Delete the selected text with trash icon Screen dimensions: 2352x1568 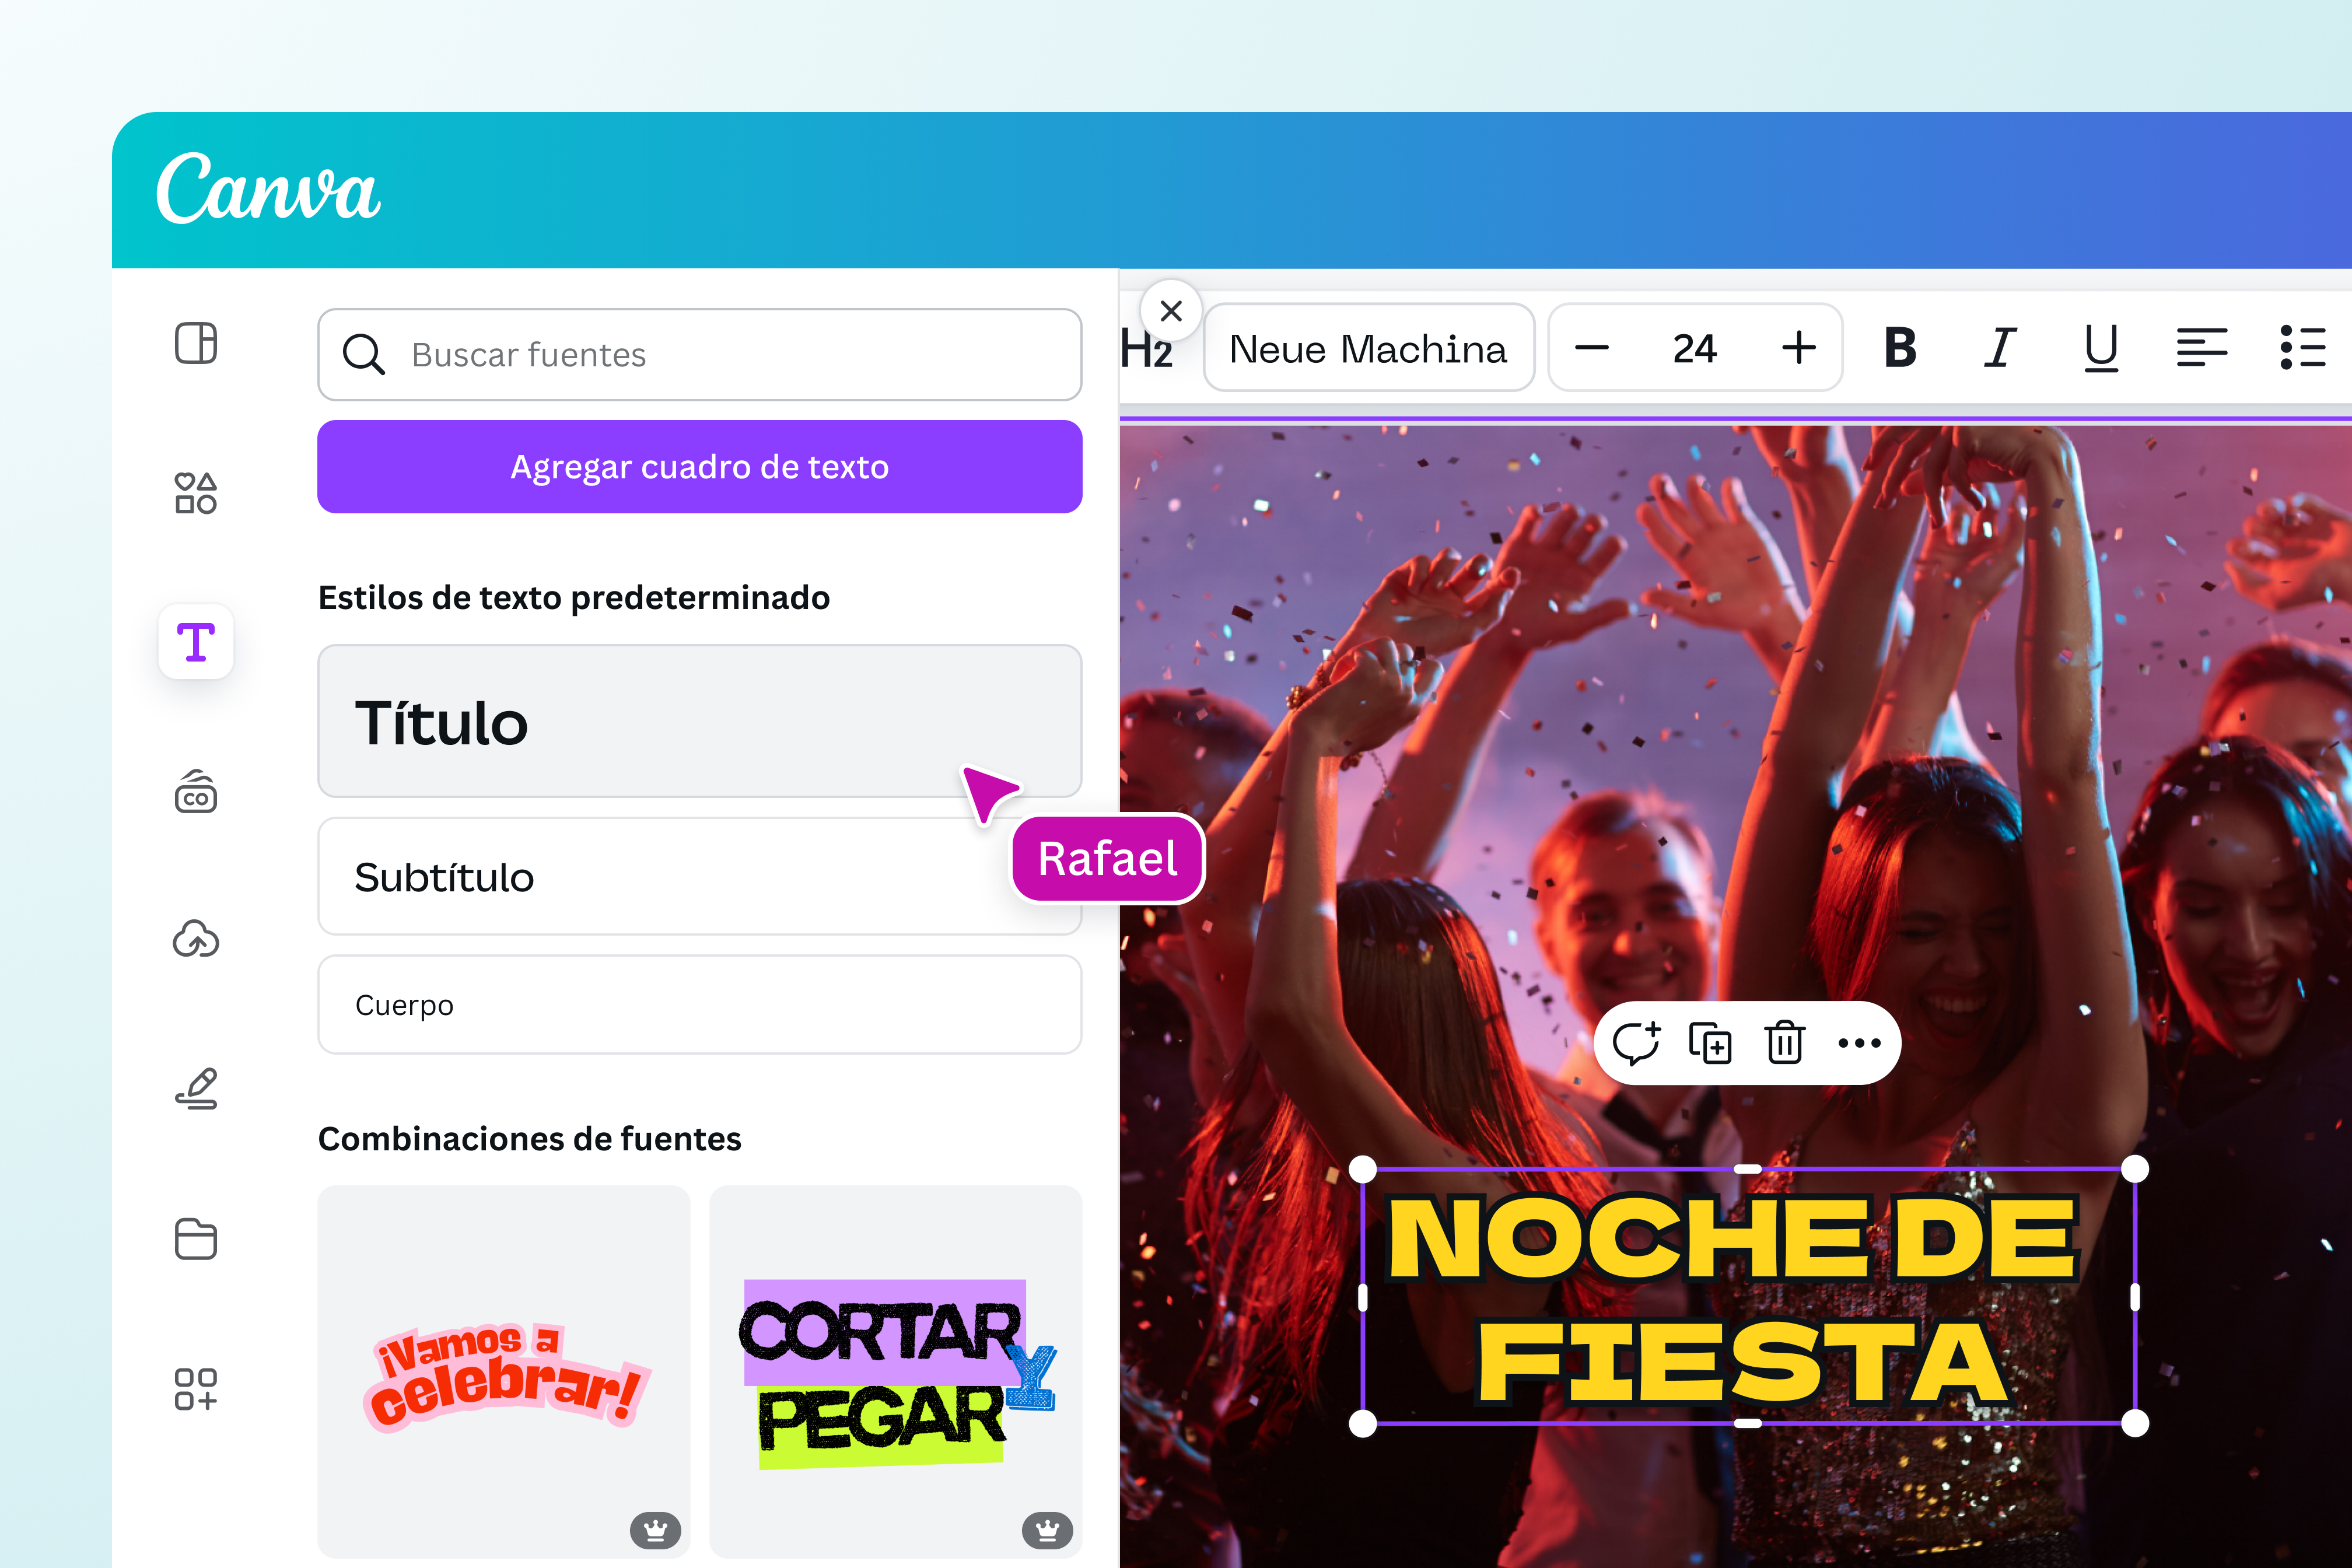(1785, 1043)
